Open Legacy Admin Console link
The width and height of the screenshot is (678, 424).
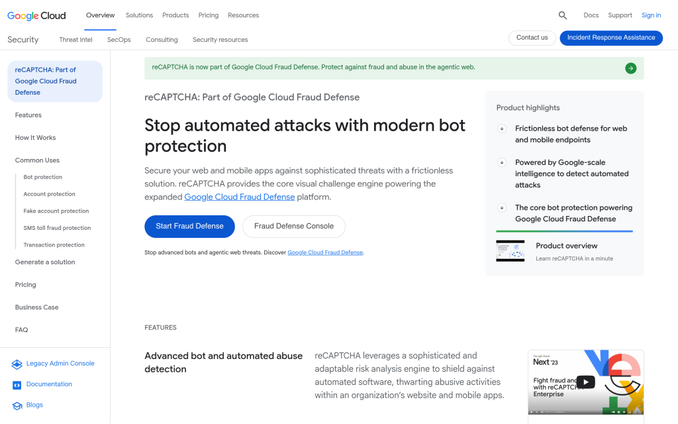60,364
